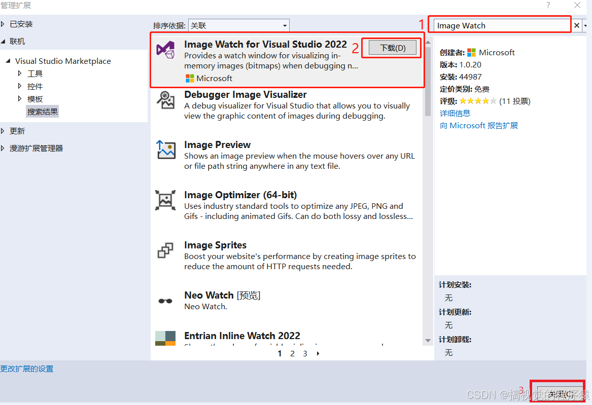Click the Debugger Image Visualizer icon
592x405 pixels.
click(x=165, y=100)
